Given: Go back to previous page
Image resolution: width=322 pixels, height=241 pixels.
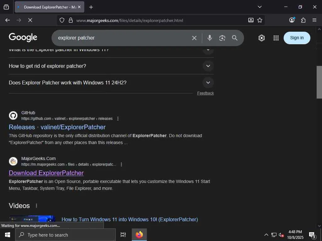Looking at the screenshot, I should (x=8, y=20).
